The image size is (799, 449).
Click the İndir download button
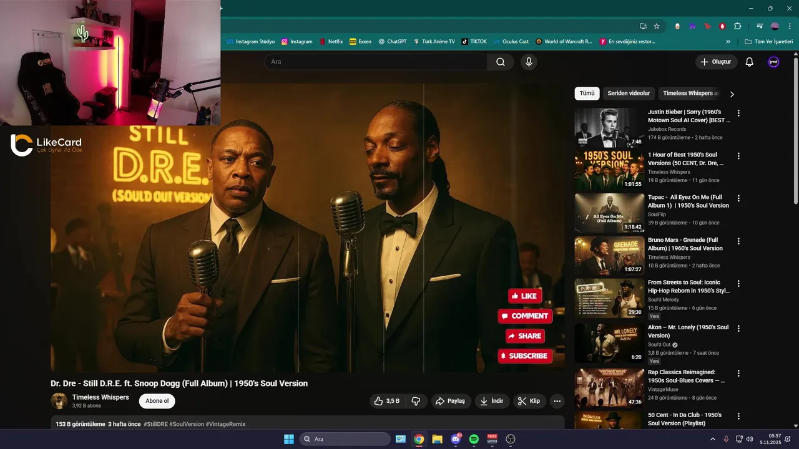[x=492, y=401]
